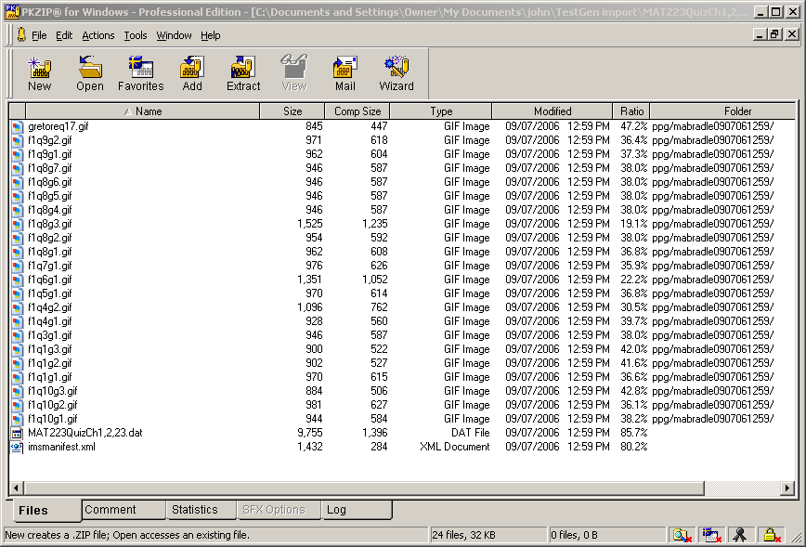Image resolution: width=806 pixels, height=547 pixels.
Task: Open the Window menu
Action: pyautogui.click(x=174, y=35)
